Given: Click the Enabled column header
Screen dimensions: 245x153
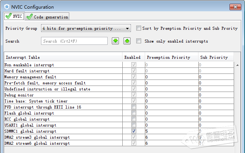Looking at the screenshot, I should click(x=132, y=57).
